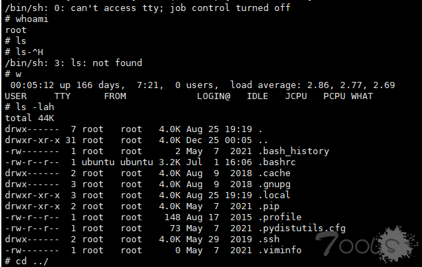The image size is (422, 267).
Task: Click the "cd ../" command at bottom
Action: [x=32, y=261]
